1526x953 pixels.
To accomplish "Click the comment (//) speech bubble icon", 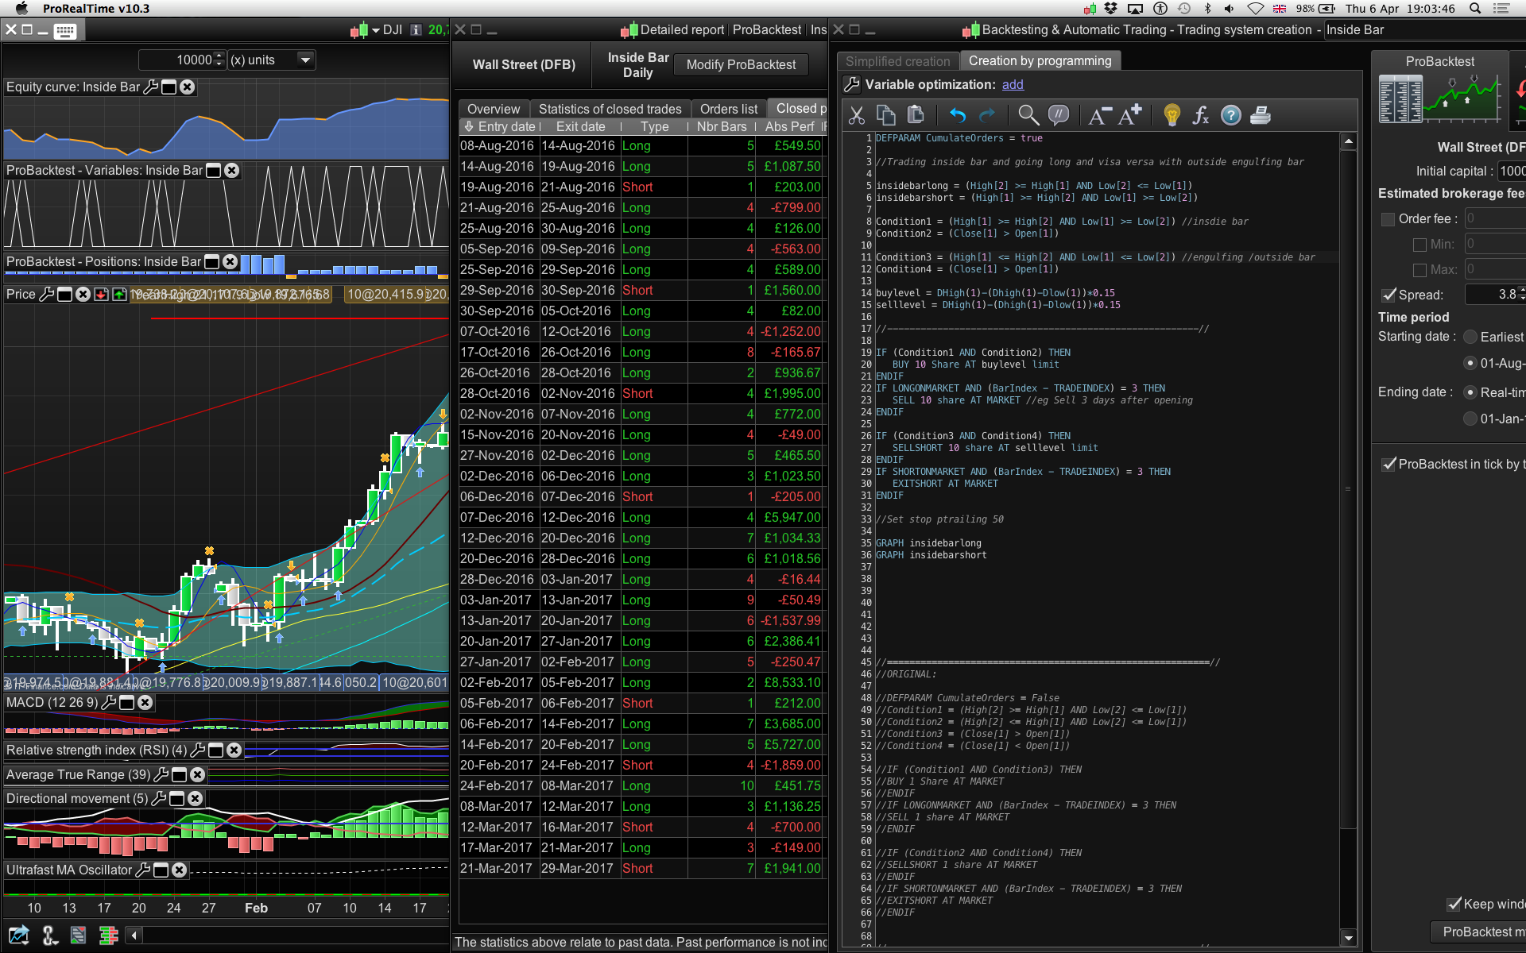I will coord(1058,116).
